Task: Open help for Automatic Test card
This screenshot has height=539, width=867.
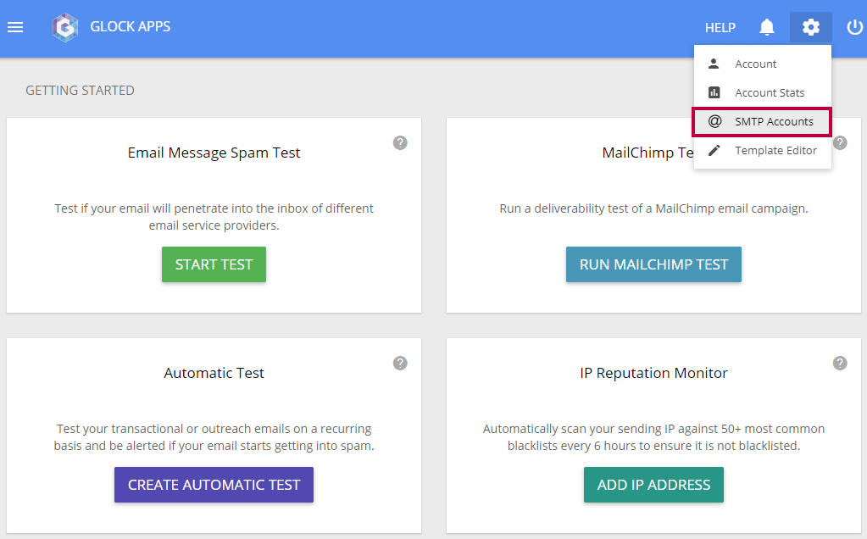Action: click(x=400, y=363)
